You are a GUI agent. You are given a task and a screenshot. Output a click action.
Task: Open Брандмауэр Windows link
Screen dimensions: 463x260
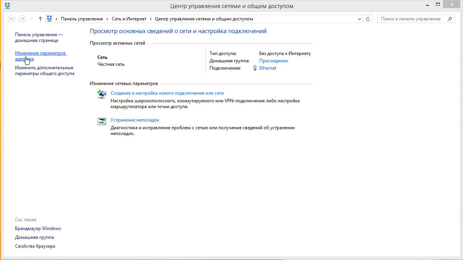click(x=38, y=228)
